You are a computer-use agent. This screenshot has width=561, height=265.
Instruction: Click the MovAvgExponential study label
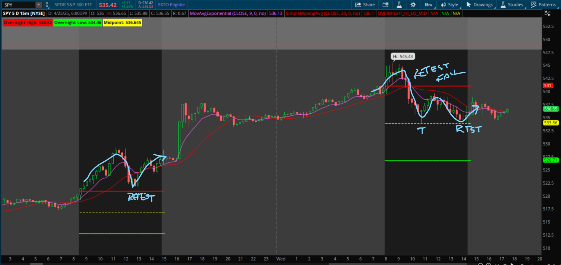228,13
